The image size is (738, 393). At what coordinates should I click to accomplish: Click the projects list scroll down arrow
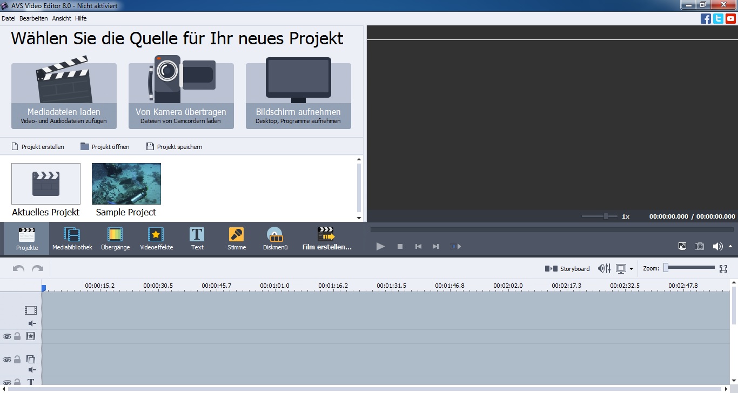359,218
